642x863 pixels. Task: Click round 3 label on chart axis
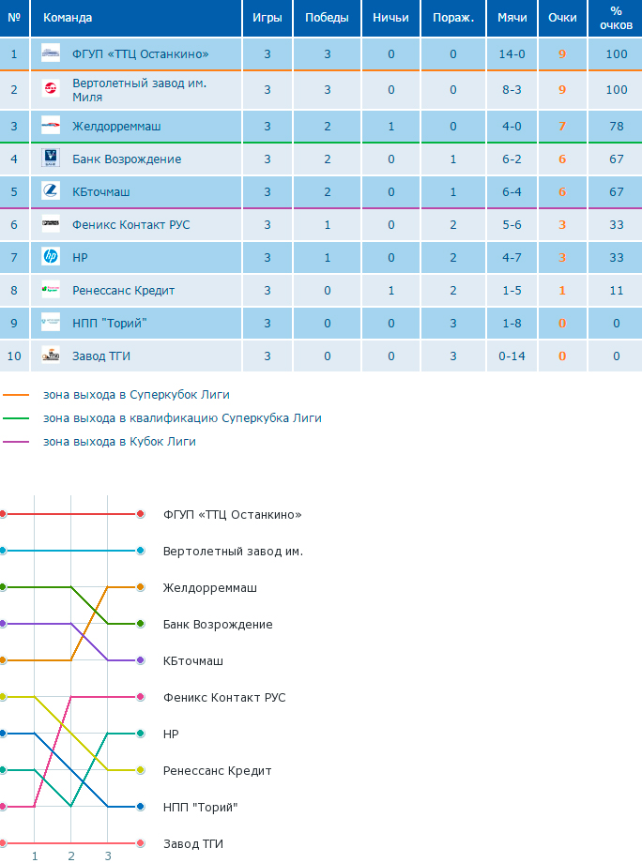click(x=108, y=855)
